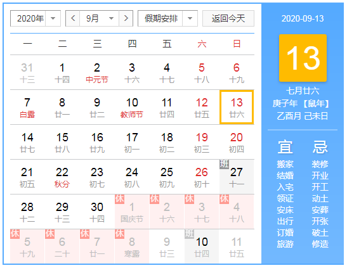This screenshot has width=347, height=268.
Task: Select October 2 (十六) holiday
Action: coord(167,212)
